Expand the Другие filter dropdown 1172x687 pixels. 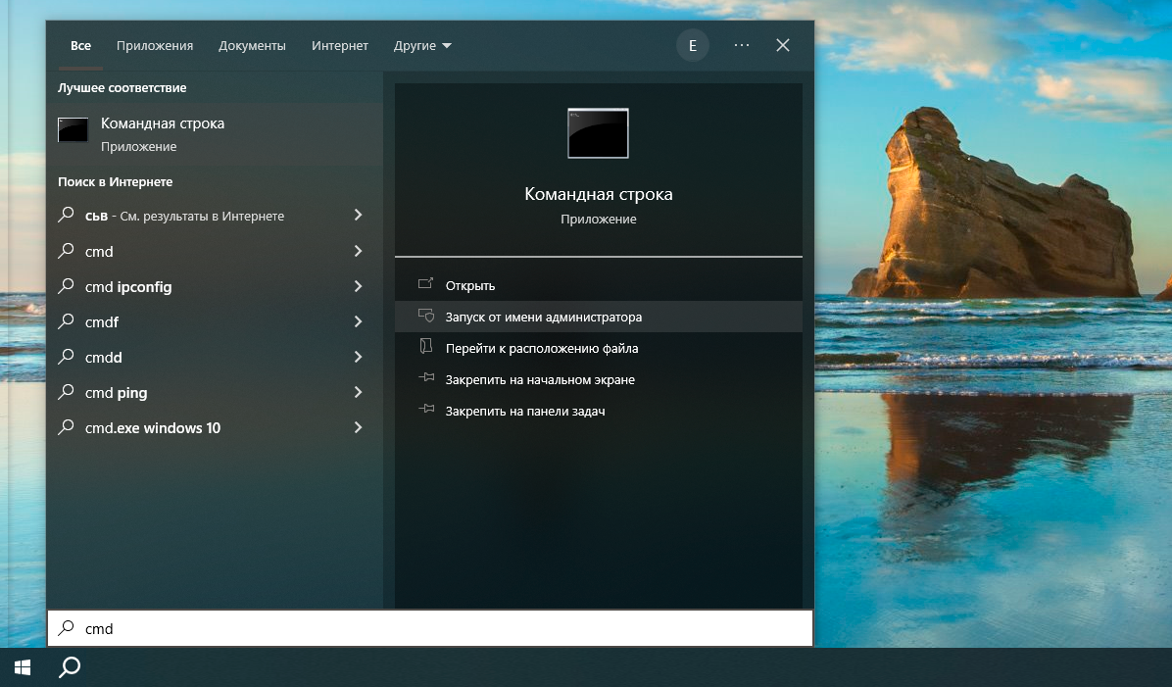coord(422,45)
